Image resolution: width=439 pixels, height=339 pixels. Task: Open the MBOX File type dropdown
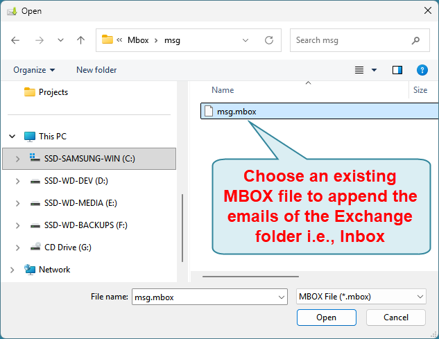(361, 297)
